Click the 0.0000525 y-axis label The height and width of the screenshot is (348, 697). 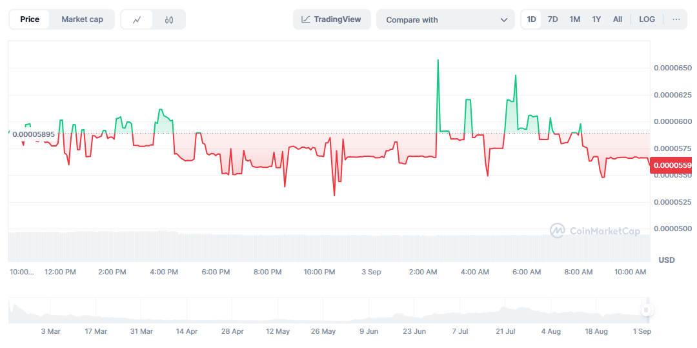(x=672, y=202)
